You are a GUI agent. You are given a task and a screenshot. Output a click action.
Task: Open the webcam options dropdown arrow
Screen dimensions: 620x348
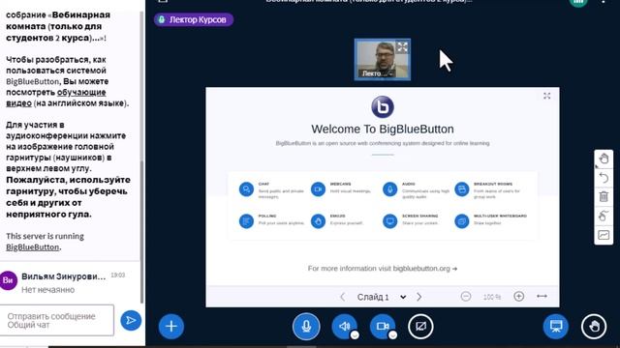[392, 335]
